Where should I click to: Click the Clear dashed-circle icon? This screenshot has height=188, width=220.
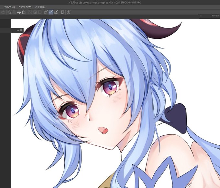(x=9, y=12)
